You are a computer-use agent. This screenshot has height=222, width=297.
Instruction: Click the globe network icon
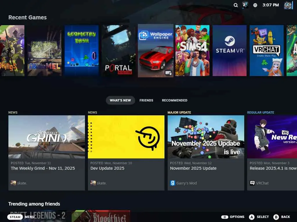coord(255,5)
